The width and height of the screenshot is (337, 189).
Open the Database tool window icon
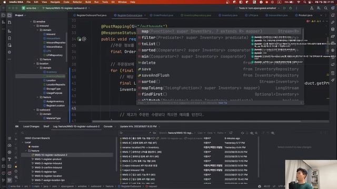click(x=333, y=29)
